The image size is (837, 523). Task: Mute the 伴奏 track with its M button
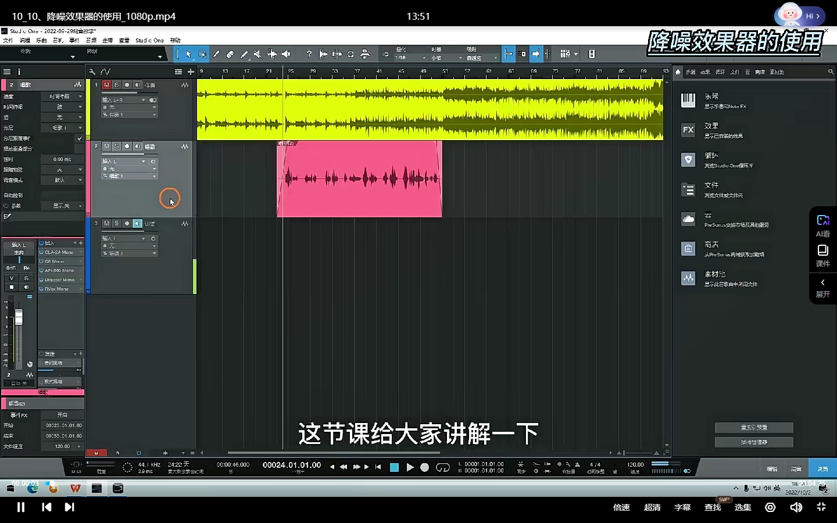[107, 84]
